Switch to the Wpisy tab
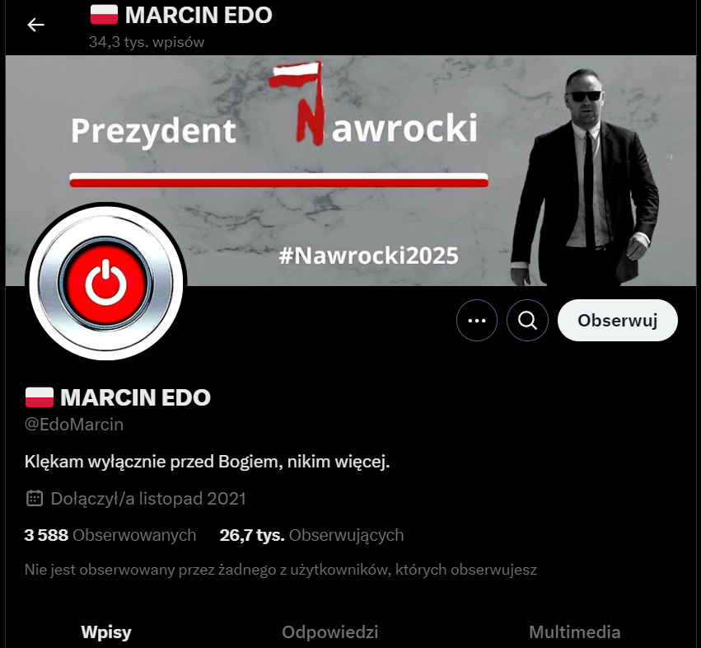This screenshot has width=701, height=648. pos(106,632)
